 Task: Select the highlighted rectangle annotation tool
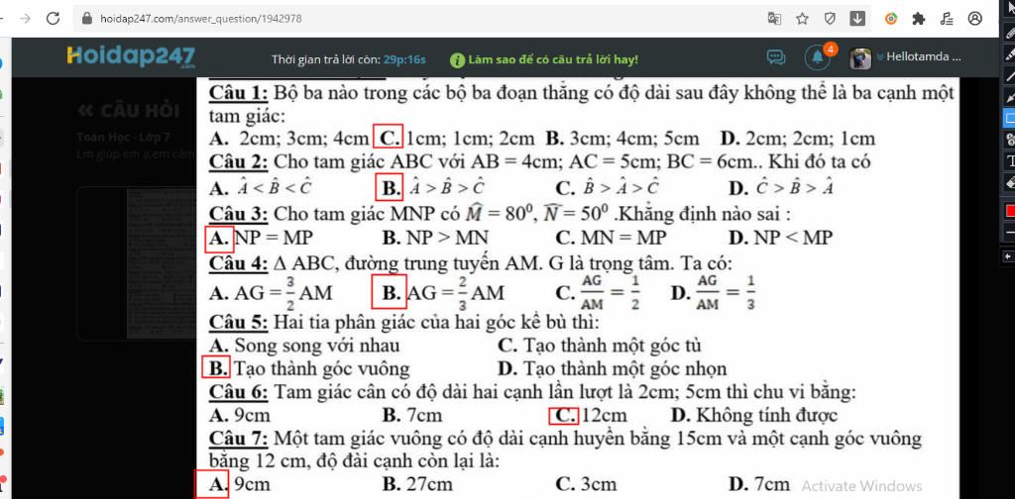pos(1010,118)
